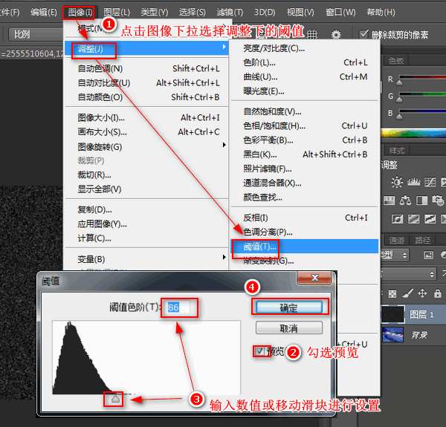Open the 调整(J) submenu
The image size is (446, 427).
tap(146, 49)
